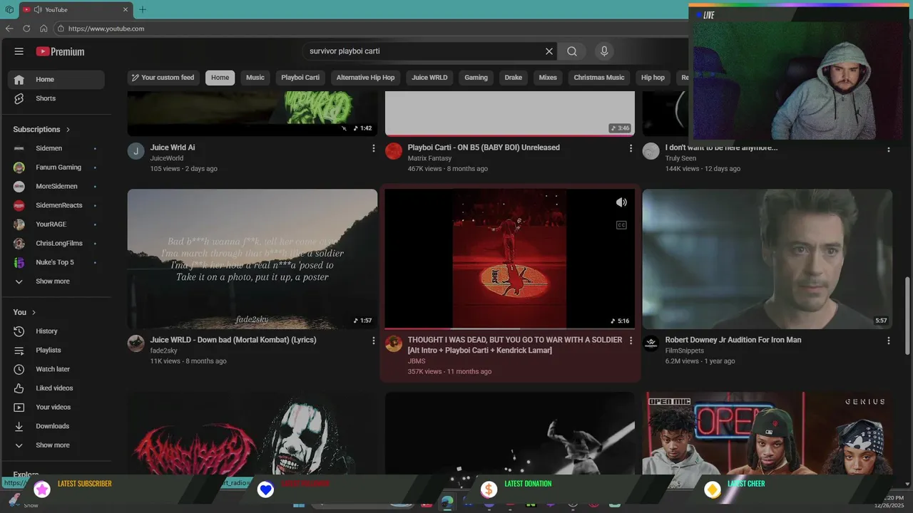Select the Home filter chip
Screen dimensions: 913x513
[x=220, y=78]
